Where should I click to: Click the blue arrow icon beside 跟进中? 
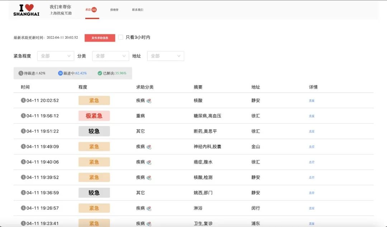61,73
